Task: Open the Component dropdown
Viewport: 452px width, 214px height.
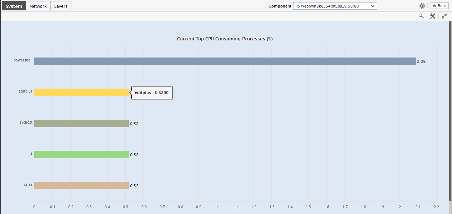Action: 335,6
